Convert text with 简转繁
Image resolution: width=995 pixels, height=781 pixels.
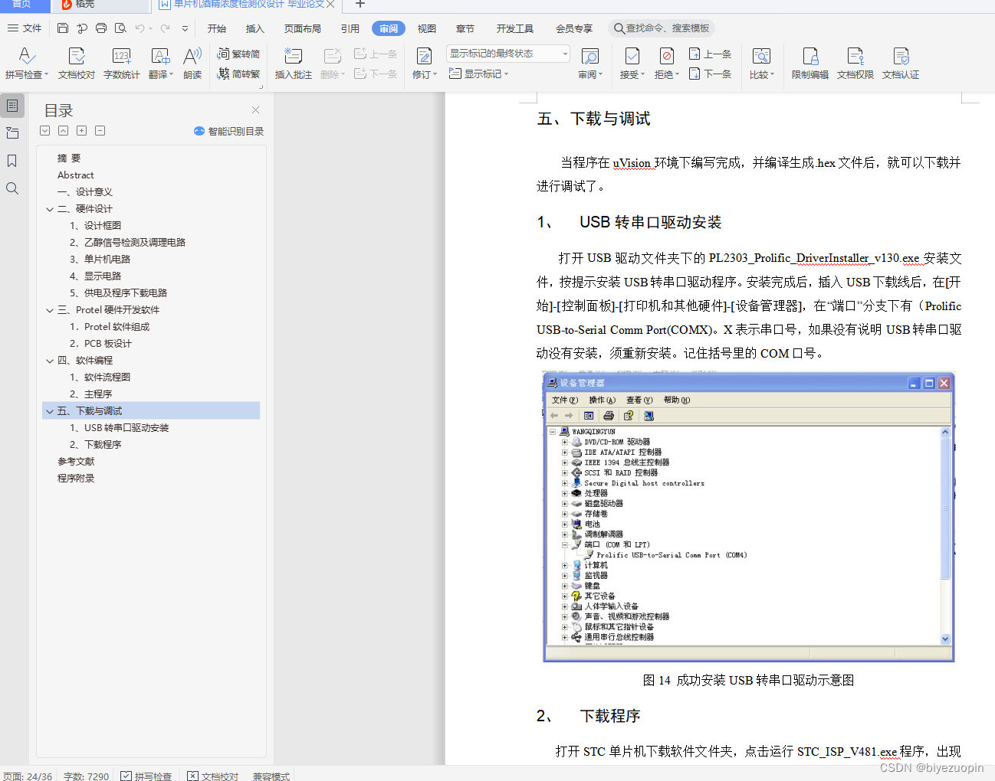pos(238,74)
